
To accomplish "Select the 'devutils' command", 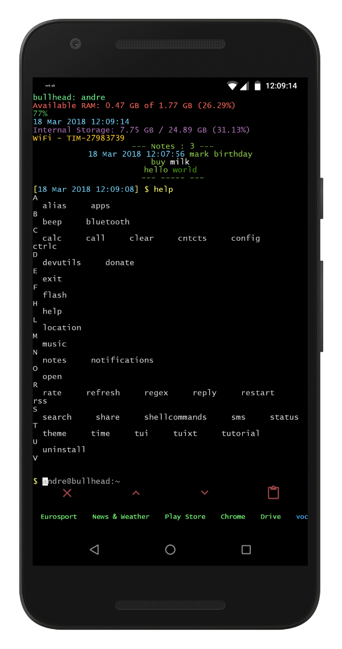I will tap(62, 263).
